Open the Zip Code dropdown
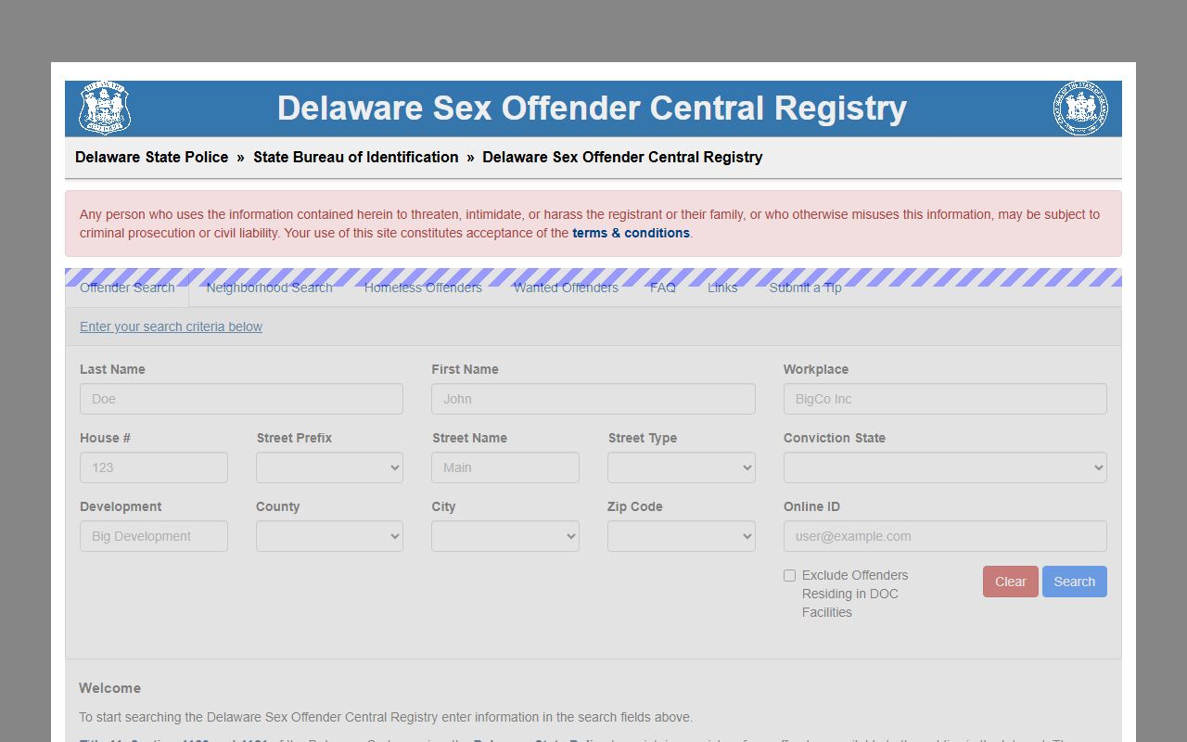The width and height of the screenshot is (1187, 742). [x=682, y=536]
